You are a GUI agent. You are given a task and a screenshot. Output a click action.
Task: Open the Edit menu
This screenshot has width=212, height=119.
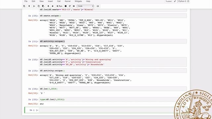click(x=33, y=1)
